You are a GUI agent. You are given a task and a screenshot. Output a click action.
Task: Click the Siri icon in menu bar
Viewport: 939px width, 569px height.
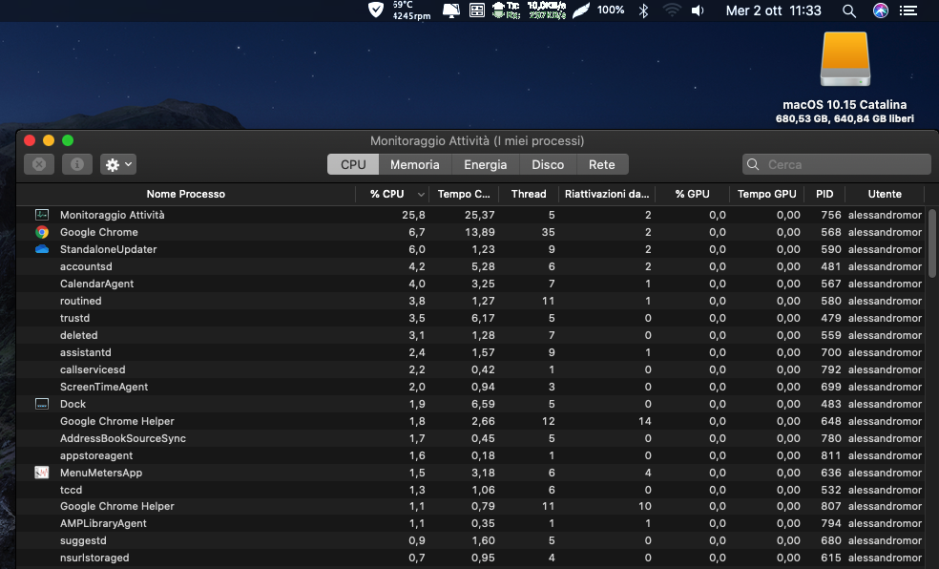tap(880, 11)
